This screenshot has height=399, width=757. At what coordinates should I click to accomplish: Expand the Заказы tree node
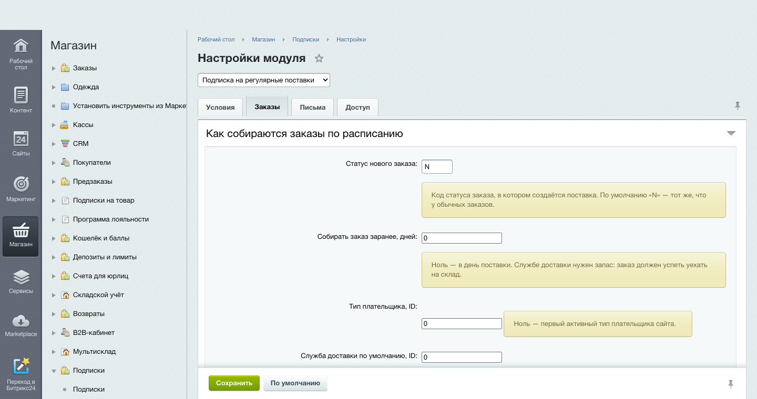click(54, 68)
